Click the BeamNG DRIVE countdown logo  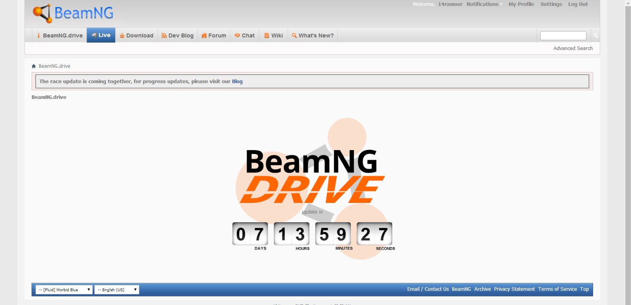click(x=312, y=176)
